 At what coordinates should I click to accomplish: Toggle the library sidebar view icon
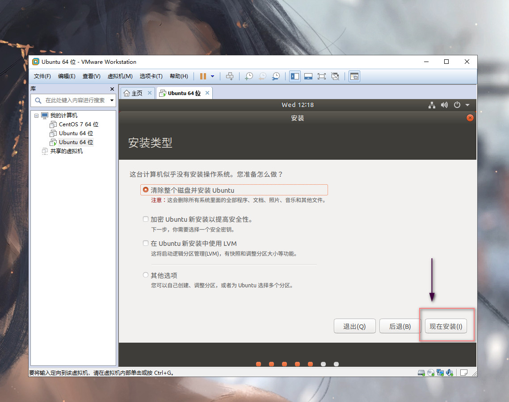(295, 76)
